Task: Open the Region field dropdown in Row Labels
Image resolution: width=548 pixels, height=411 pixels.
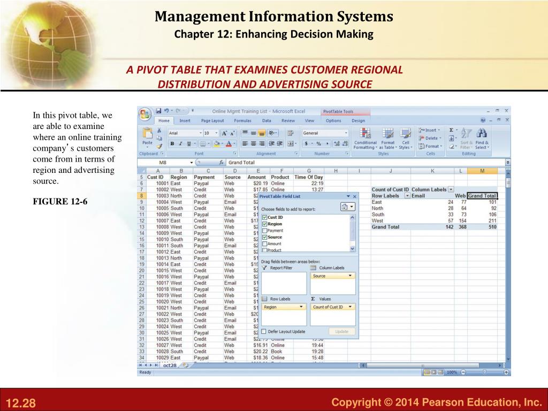Action: [301, 307]
